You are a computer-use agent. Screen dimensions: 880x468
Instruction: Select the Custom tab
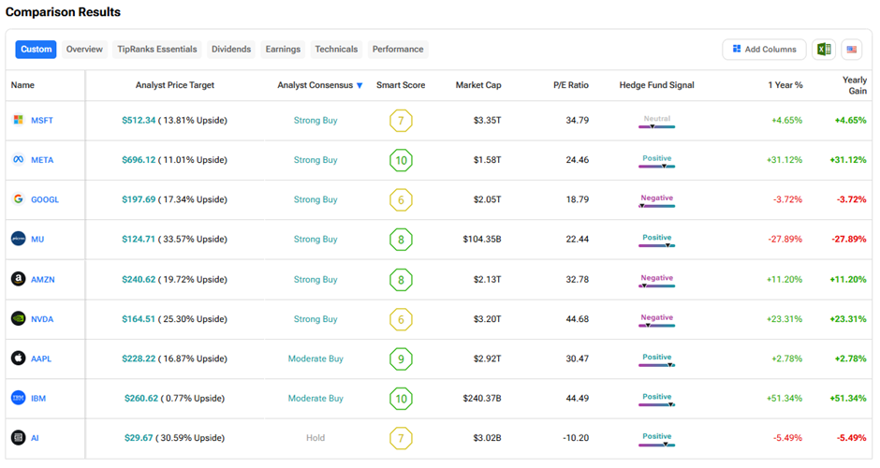[36, 50]
